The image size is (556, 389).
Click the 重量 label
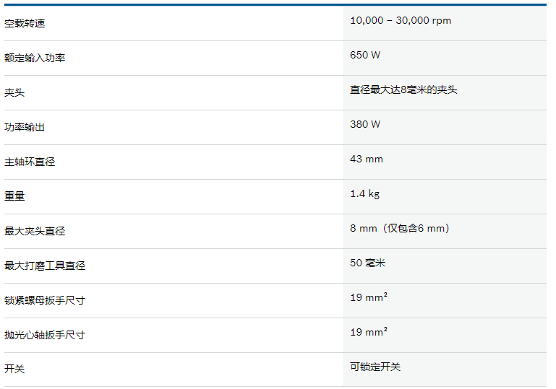[14, 196]
